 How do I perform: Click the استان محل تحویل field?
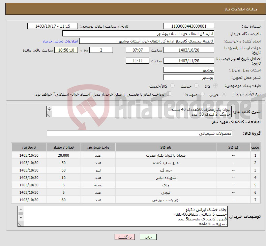189,70
